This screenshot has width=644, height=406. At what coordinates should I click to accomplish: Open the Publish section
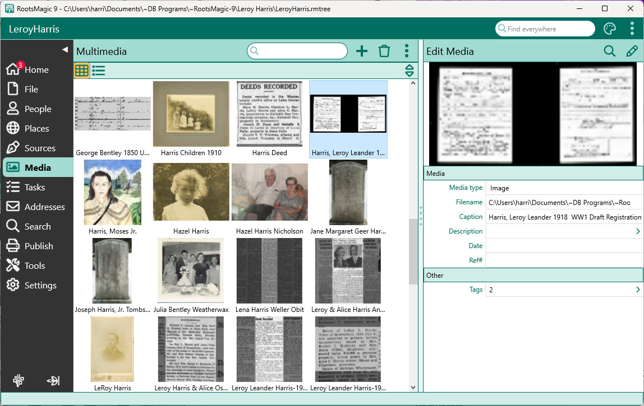point(38,246)
